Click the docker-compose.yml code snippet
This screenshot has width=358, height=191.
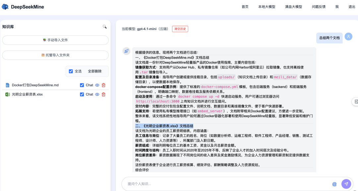(x=220, y=87)
